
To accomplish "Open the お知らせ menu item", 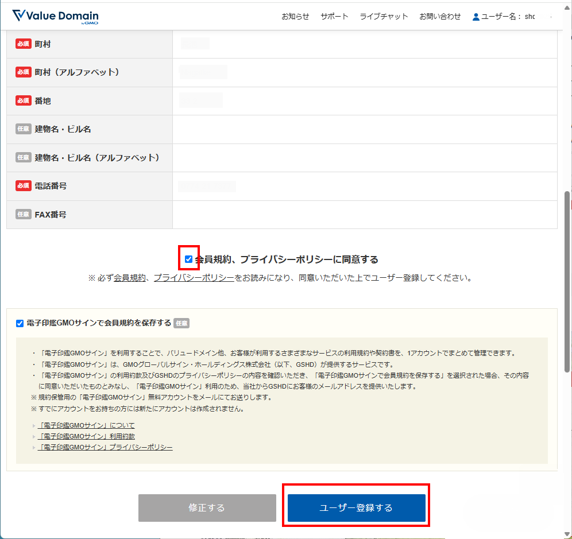I will tap(295, 17).
